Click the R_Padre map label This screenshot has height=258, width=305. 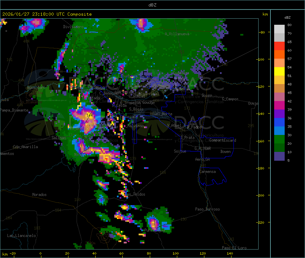pyautogui.click(x=194, y=127)
